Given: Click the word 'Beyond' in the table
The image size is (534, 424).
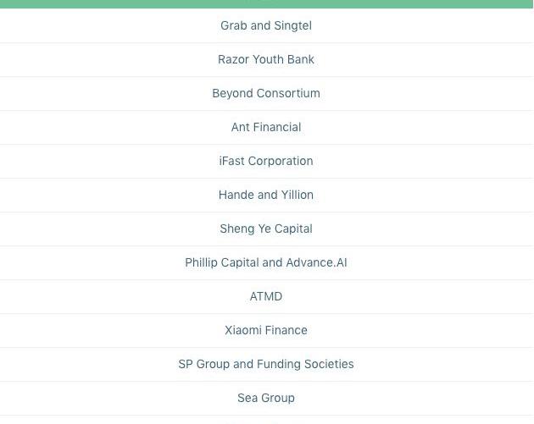Looking at the screenshot, I should point(232,93).
